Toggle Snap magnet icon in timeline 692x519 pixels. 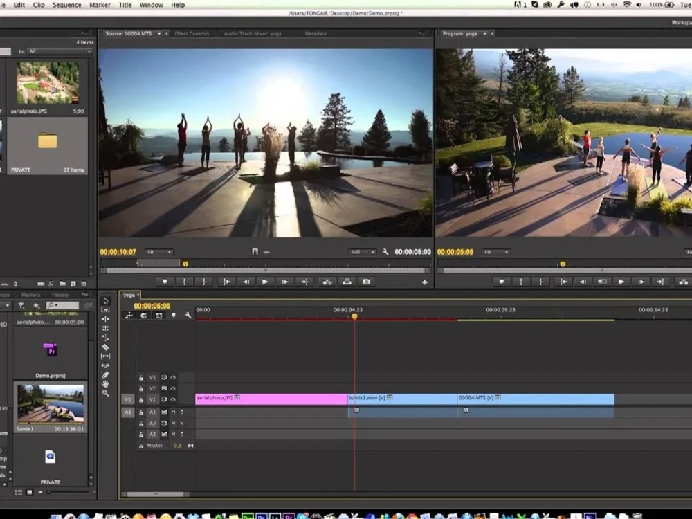143,315
